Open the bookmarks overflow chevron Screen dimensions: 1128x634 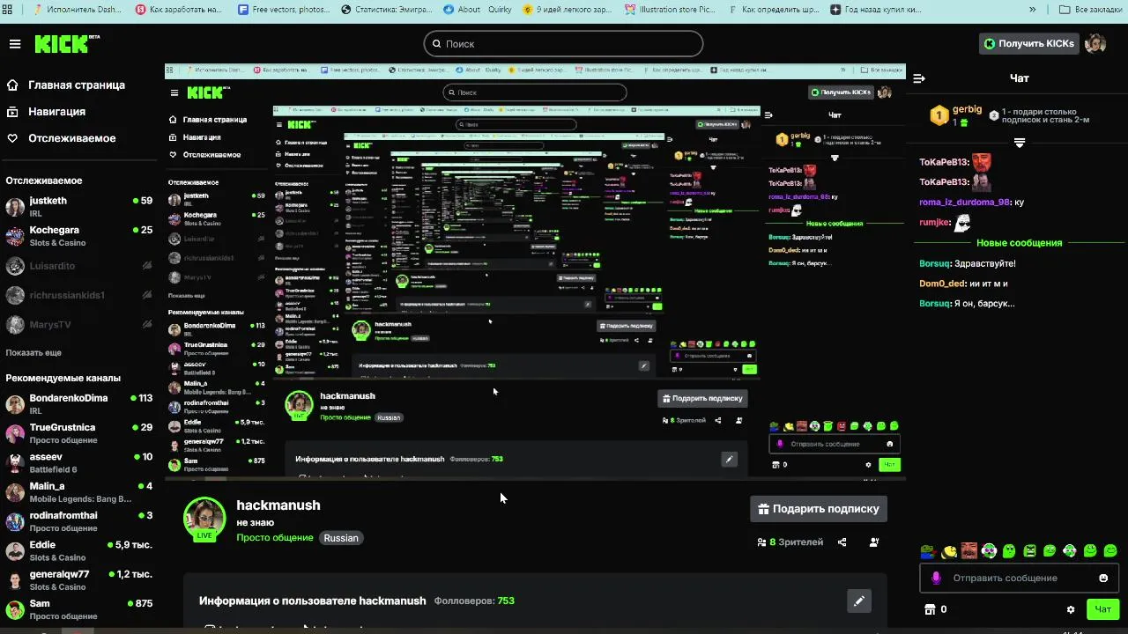(x=1032, y=10)
